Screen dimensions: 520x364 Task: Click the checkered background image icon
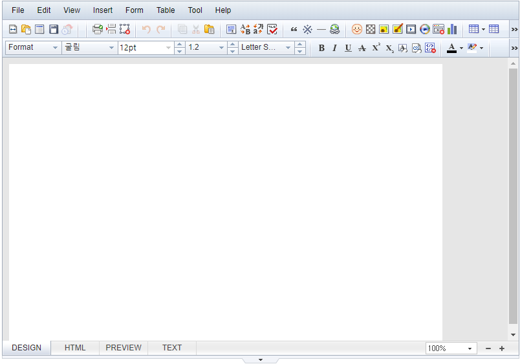371,30
